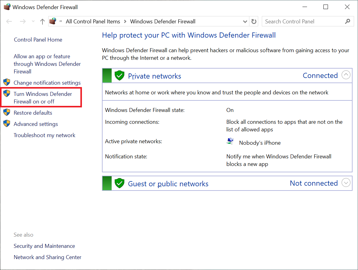Open Allow an app or feature link
The width and height of the screenshot is (358, 270).
(x=47, y=64)
